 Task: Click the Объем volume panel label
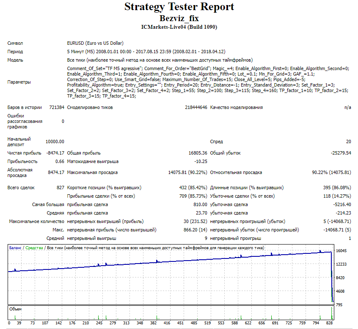pos(16,309)
